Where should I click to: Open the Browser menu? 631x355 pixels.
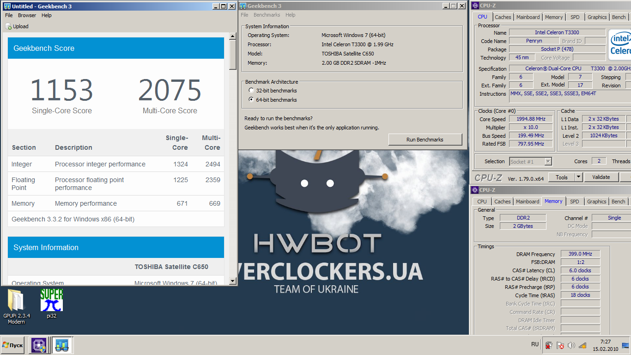(27, 15)
